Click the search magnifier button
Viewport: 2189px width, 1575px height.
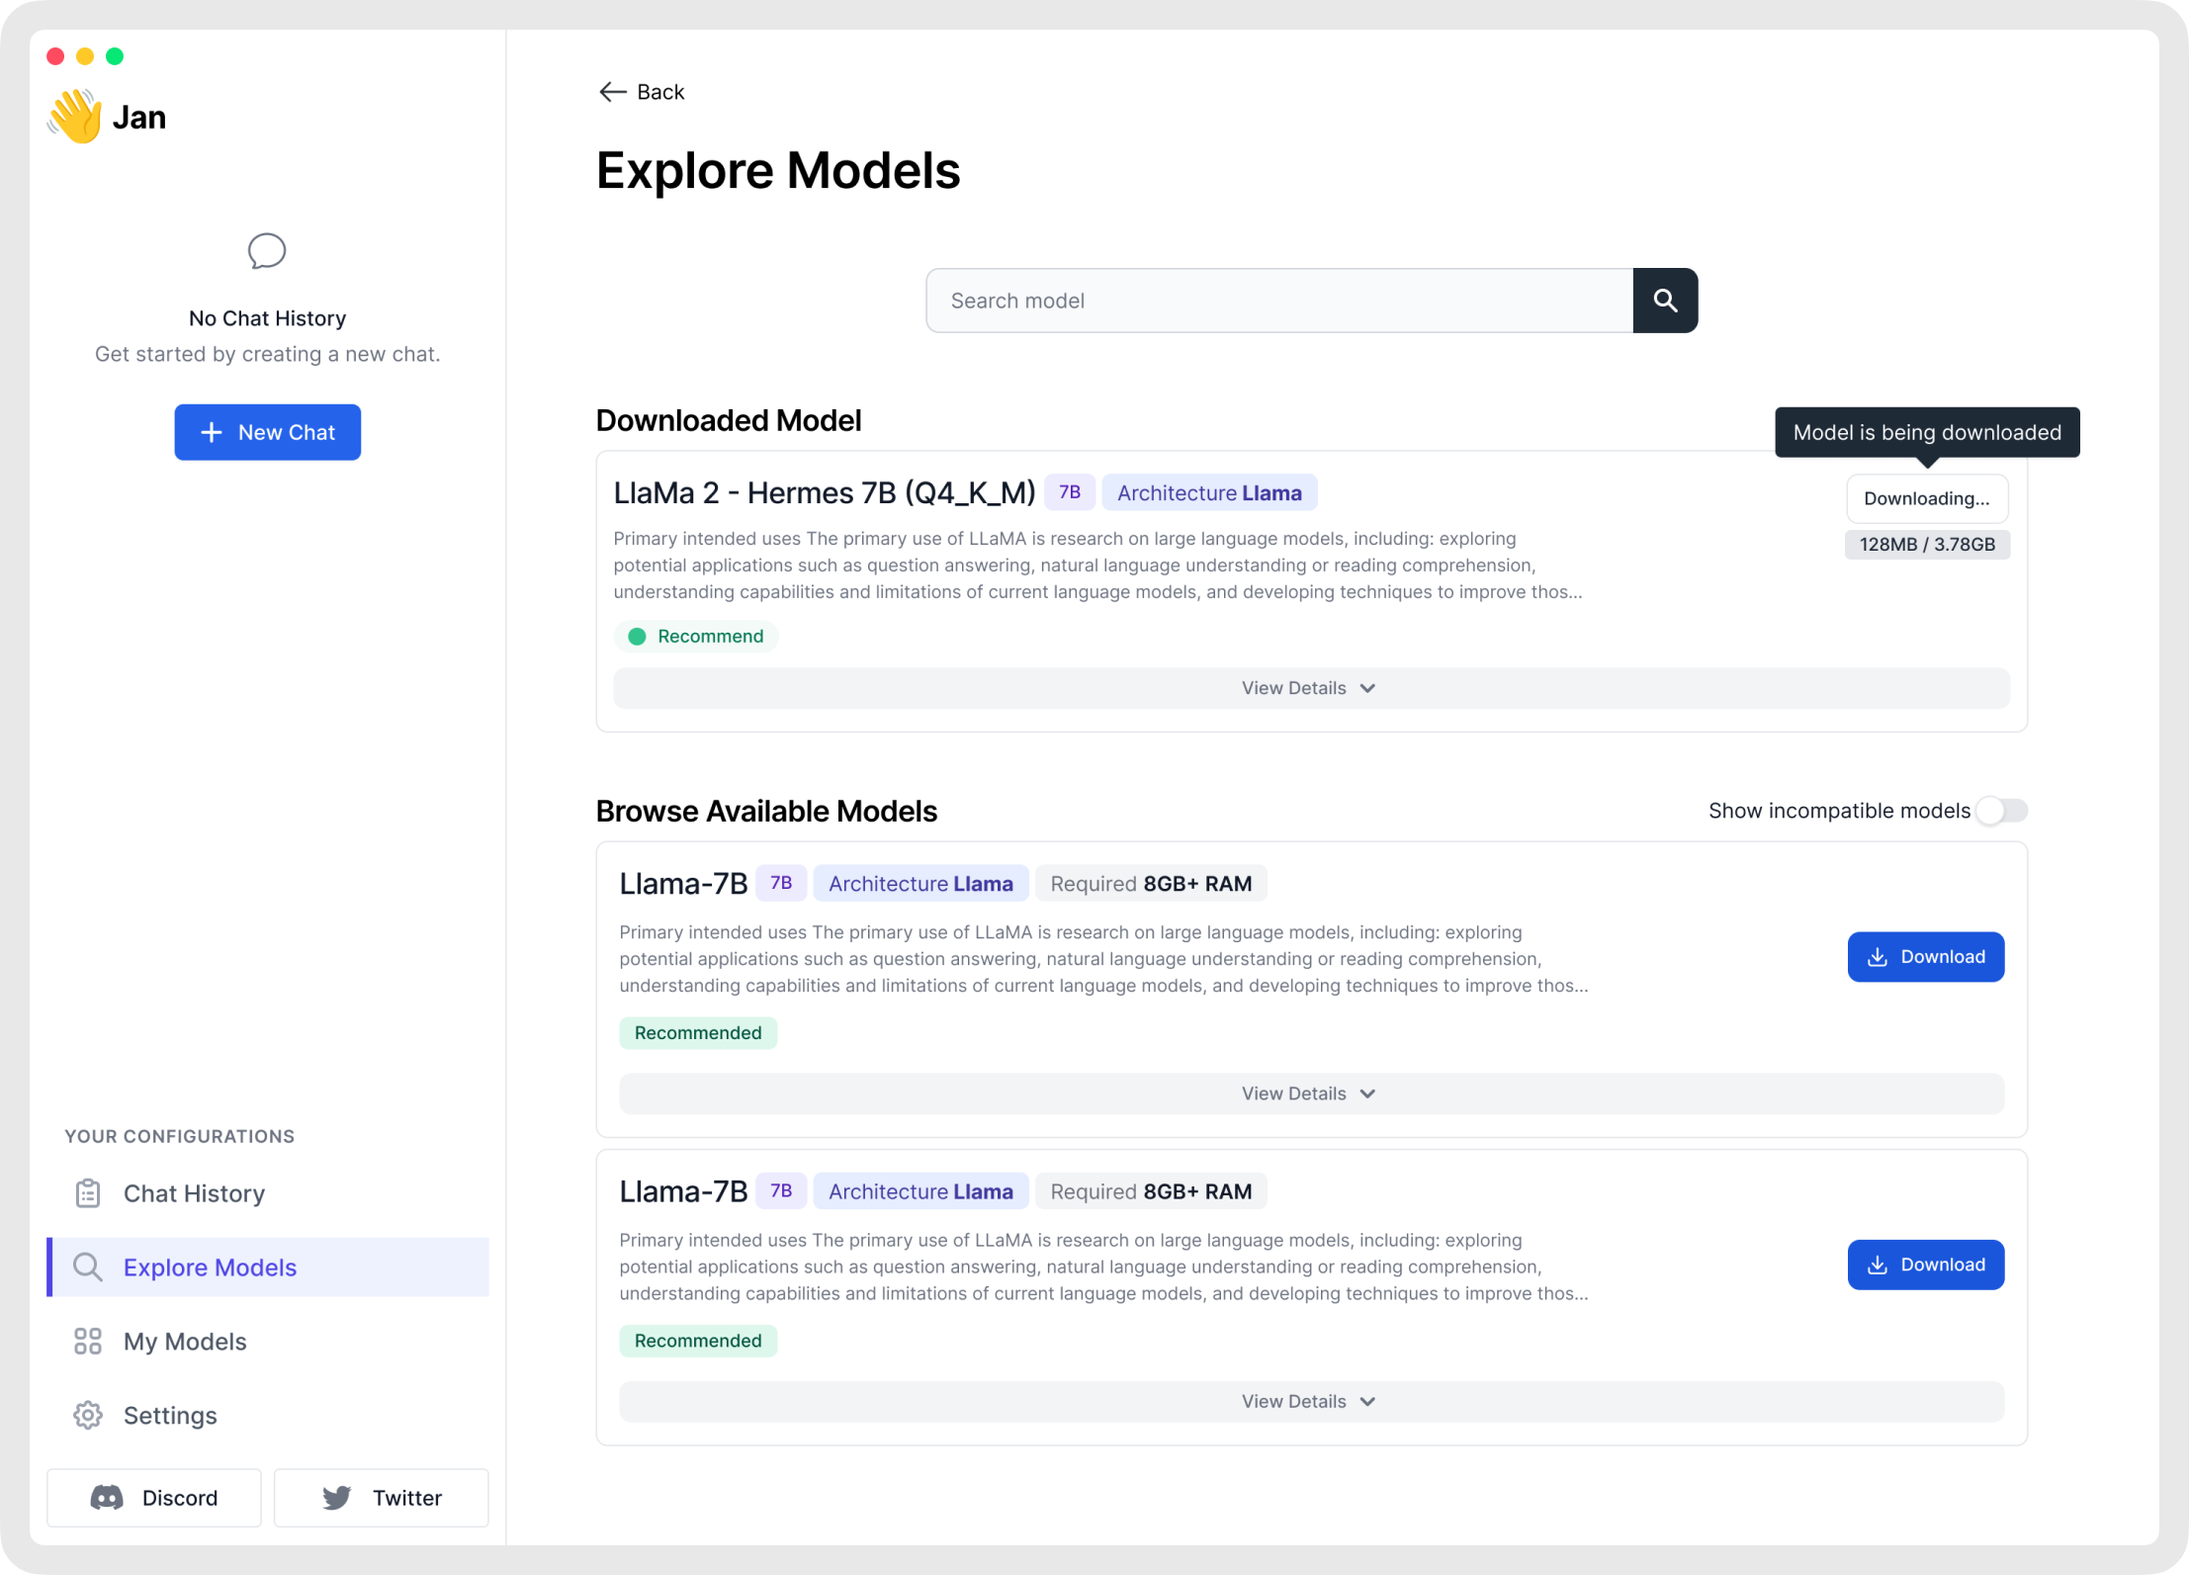coord(1665,301)
